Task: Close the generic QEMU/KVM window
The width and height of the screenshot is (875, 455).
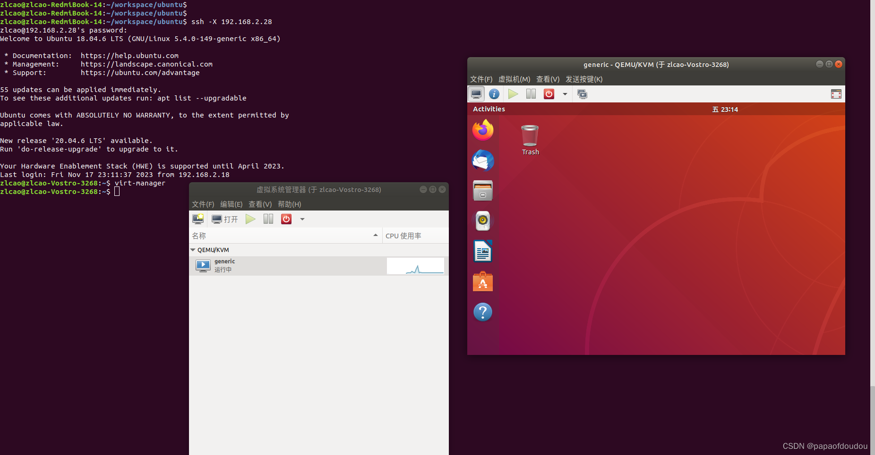Action: [839, 64]
